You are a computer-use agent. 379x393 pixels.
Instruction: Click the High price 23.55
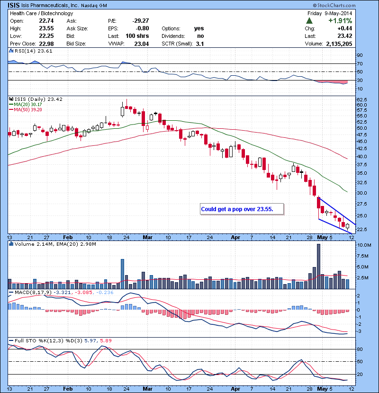point(46,28)
